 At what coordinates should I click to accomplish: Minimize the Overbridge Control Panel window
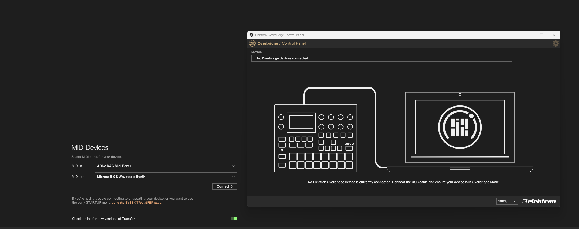529,35
